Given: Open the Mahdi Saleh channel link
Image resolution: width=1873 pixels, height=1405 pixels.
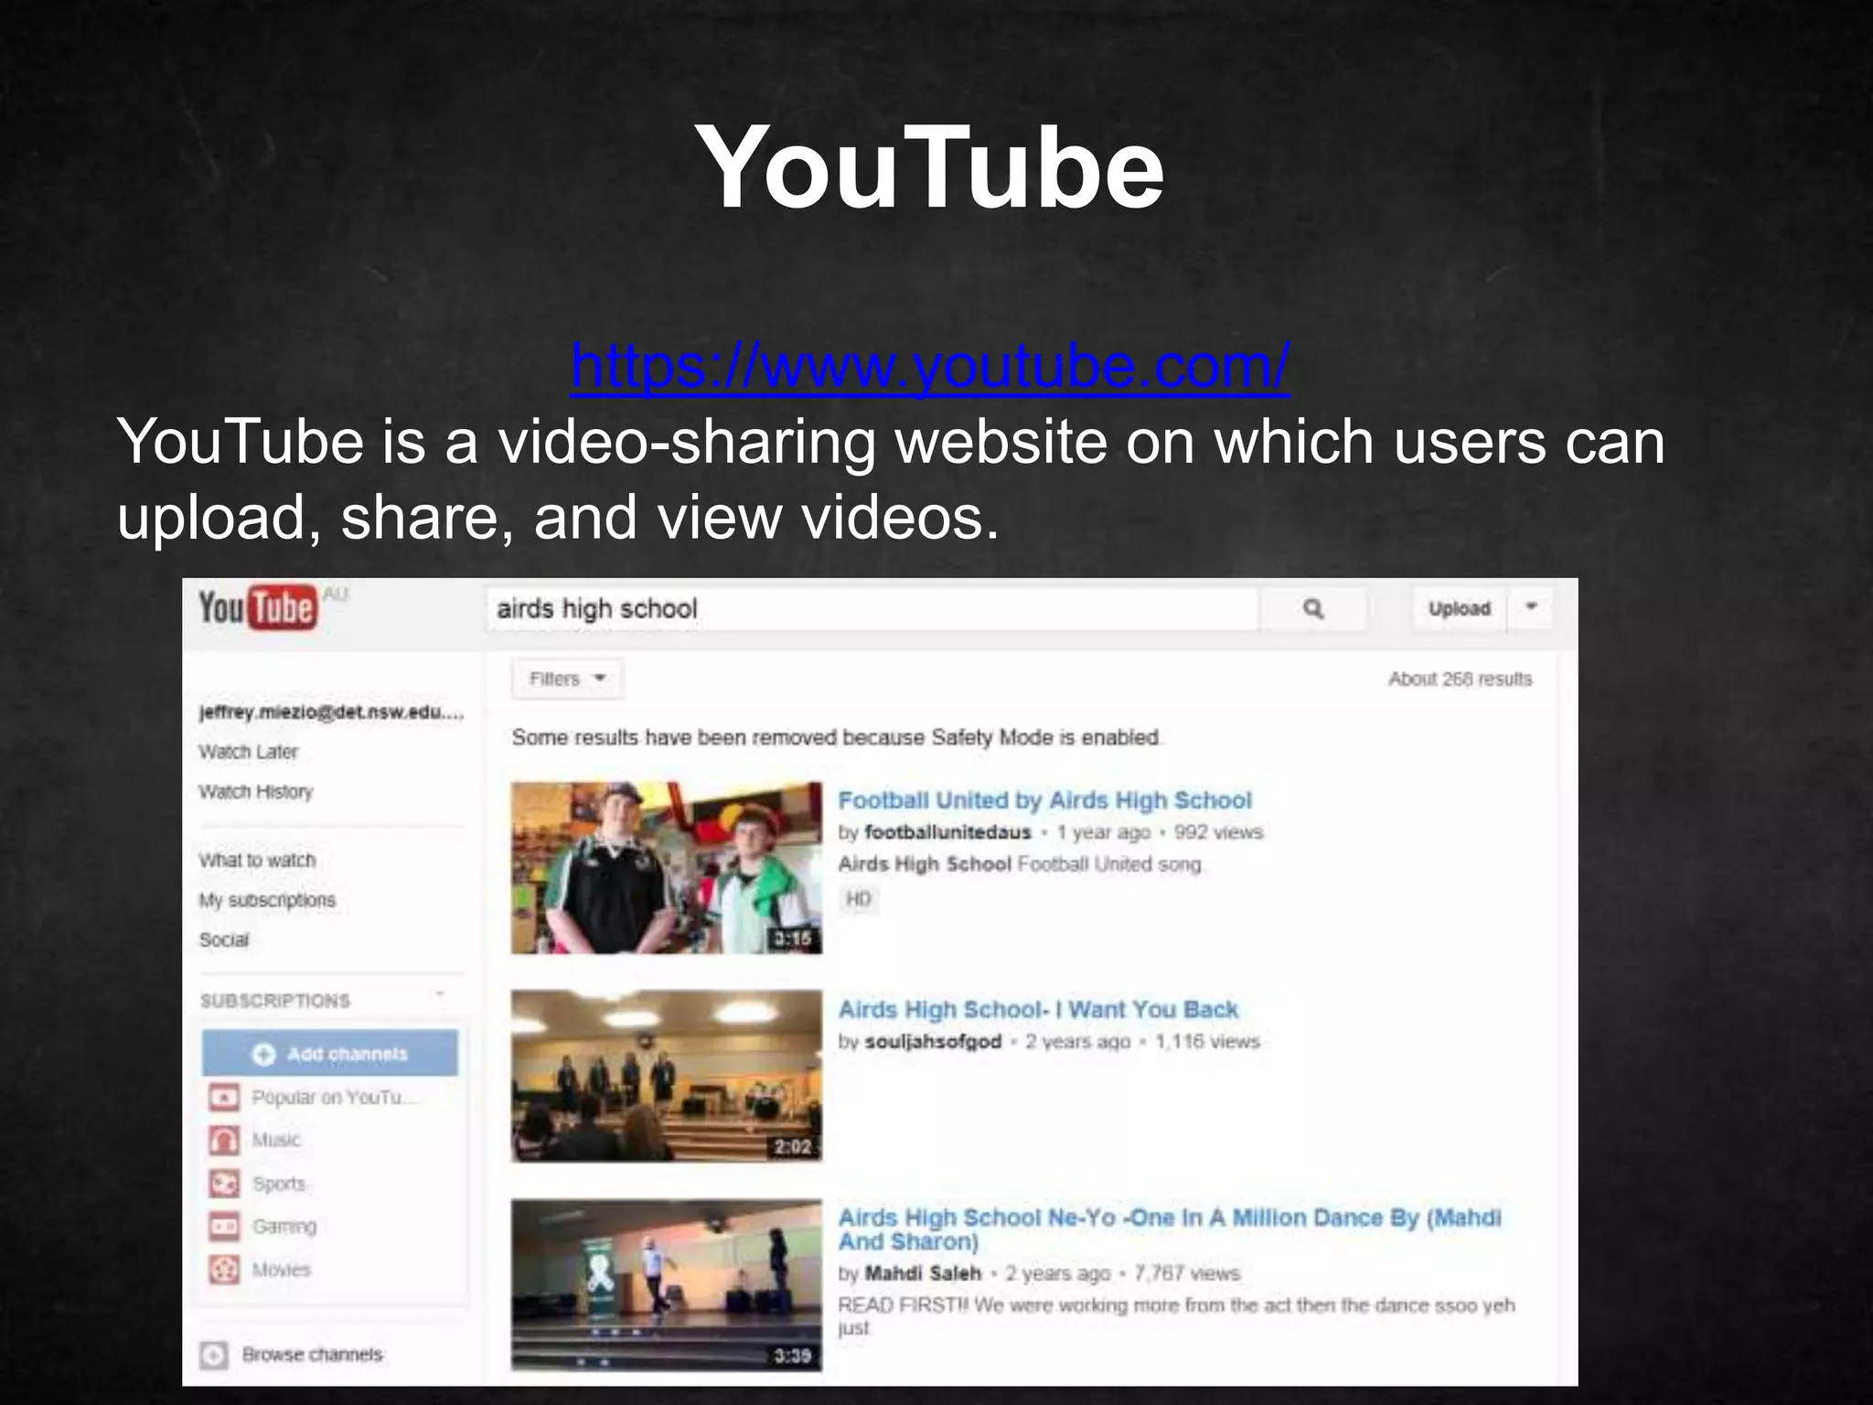Looking at the screenshot, I should pyautogui.click(x=923, y=1273).
